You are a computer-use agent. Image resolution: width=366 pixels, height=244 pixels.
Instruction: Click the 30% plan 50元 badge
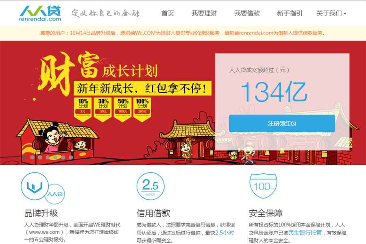(103, 107)
